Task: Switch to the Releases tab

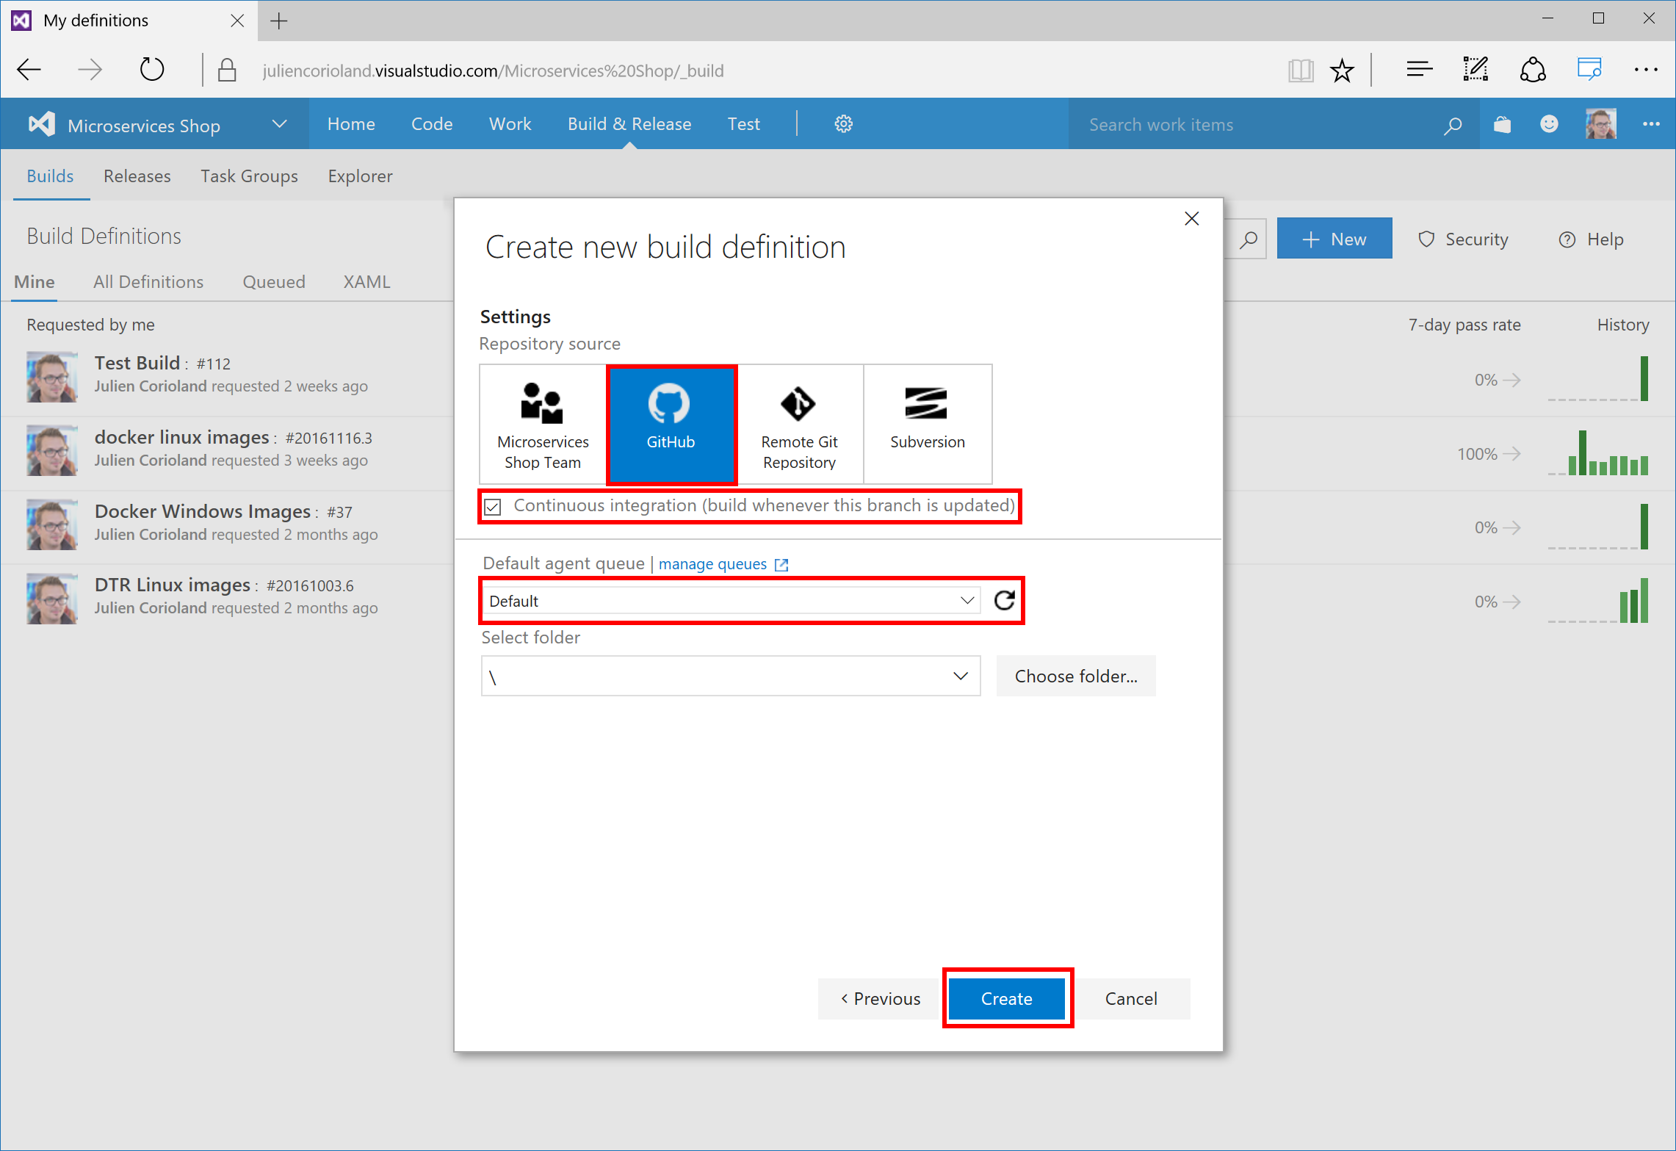Action: point(137,176)
